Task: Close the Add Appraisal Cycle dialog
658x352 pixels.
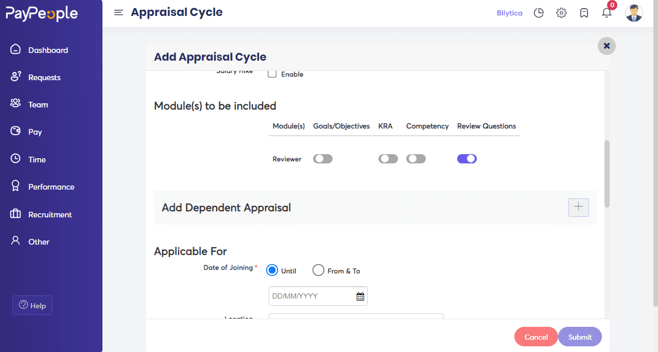Action: tap(607, 46)
